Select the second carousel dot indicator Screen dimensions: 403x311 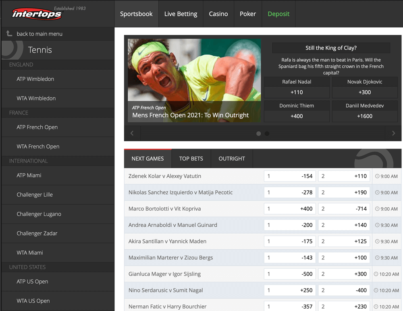[267, 134]
